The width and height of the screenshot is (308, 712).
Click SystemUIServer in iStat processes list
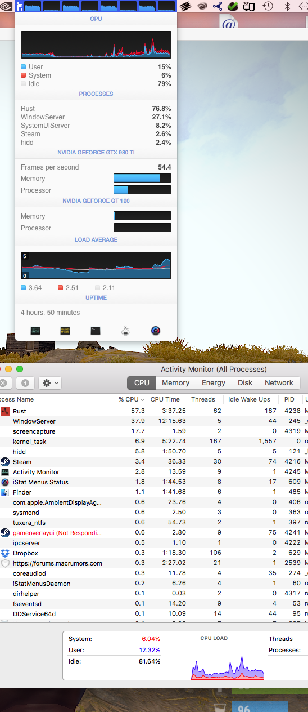pos(96,126)
